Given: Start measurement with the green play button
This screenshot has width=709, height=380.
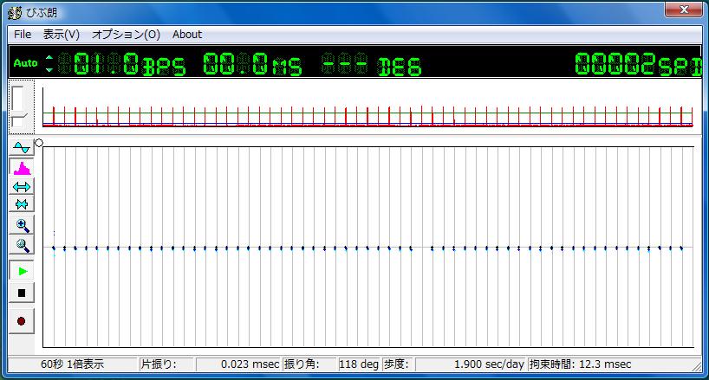Looking at the screenshot, I should pos(22,271).
